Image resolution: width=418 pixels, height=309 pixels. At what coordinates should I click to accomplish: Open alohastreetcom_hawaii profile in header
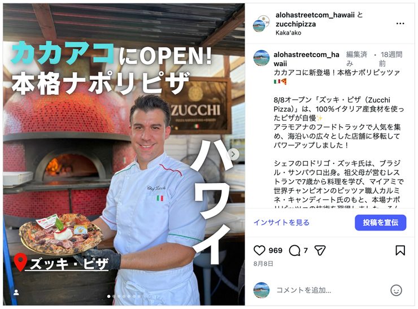click(315, 15)
